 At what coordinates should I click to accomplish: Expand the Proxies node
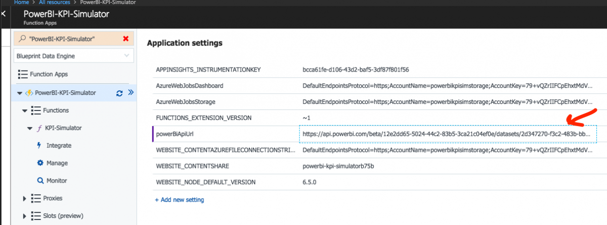tap(24, 198)
